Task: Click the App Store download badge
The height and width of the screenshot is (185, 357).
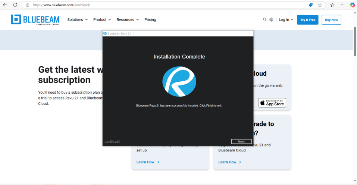Action: coord(272,103)
